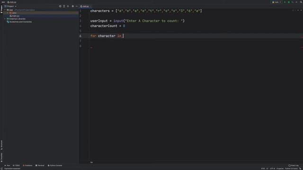Select the venv folder in the project tree

pyautogui.click(x=13, y=13)
